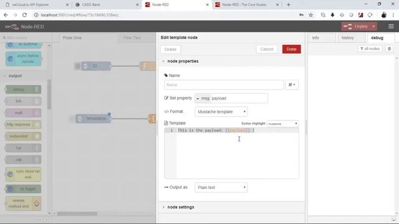
Task: Open the Chrome three-dot menu
Action: point(393,15)
